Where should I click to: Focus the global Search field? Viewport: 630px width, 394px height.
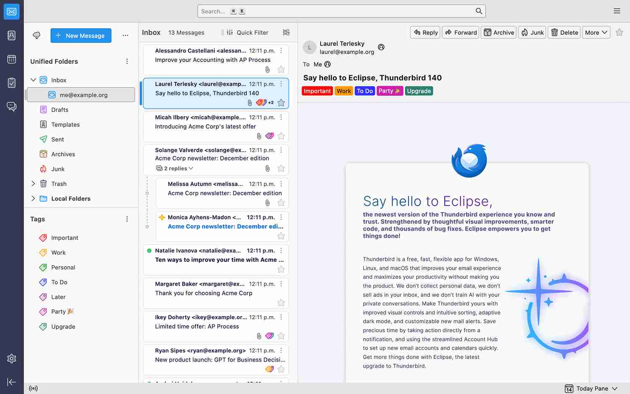click(x=341, y=11)
